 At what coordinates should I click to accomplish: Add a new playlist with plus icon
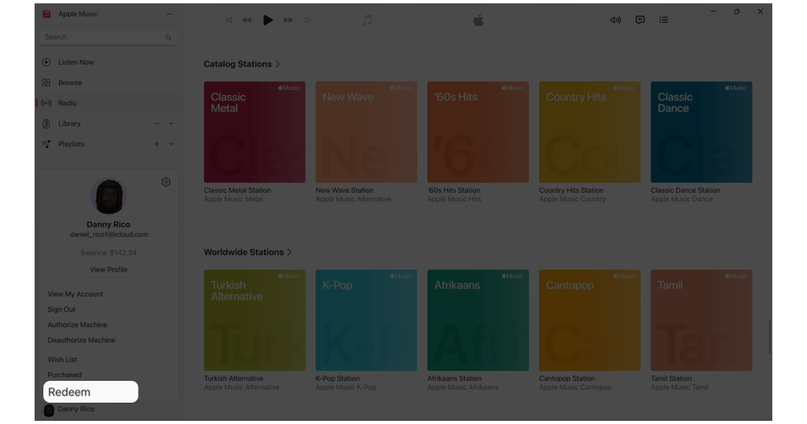point(157,144)
